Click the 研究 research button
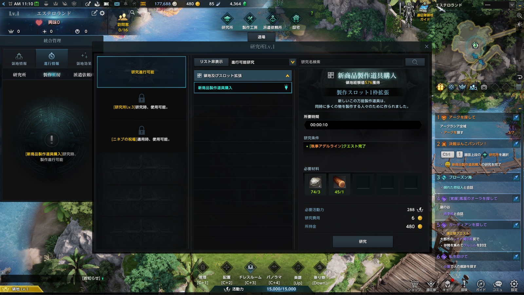 pos(363,242)
